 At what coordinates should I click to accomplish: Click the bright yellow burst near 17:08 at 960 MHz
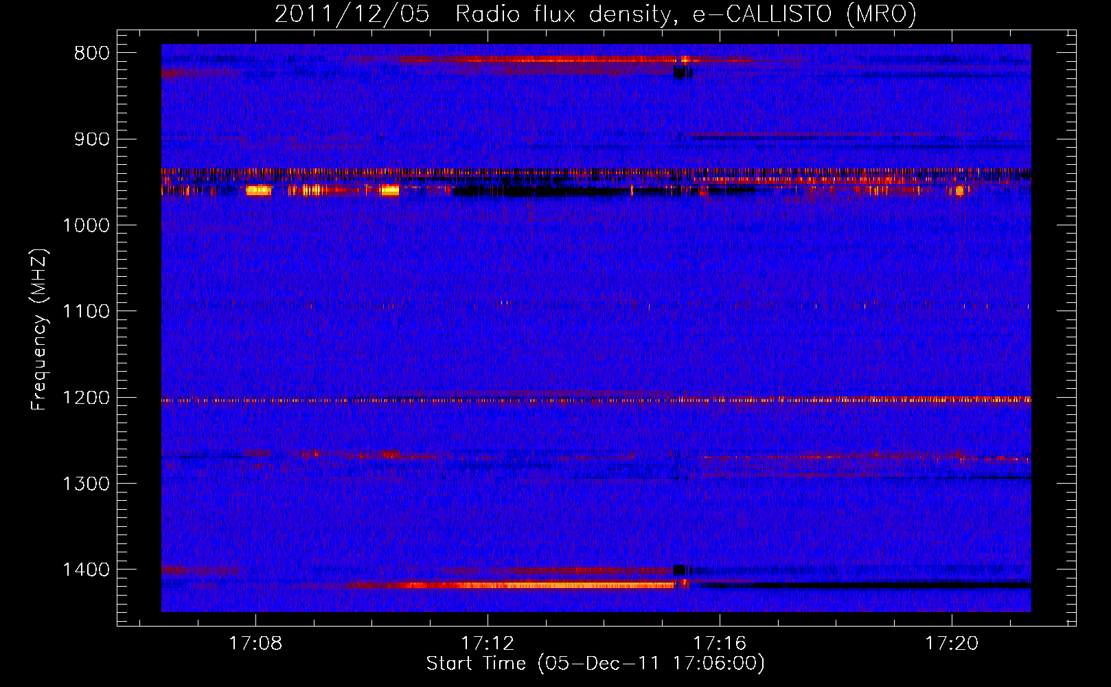pyautogui.click(x=258, y=190)
